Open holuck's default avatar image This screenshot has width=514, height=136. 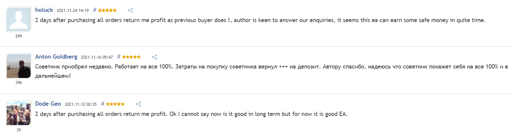tap(19, 20)
